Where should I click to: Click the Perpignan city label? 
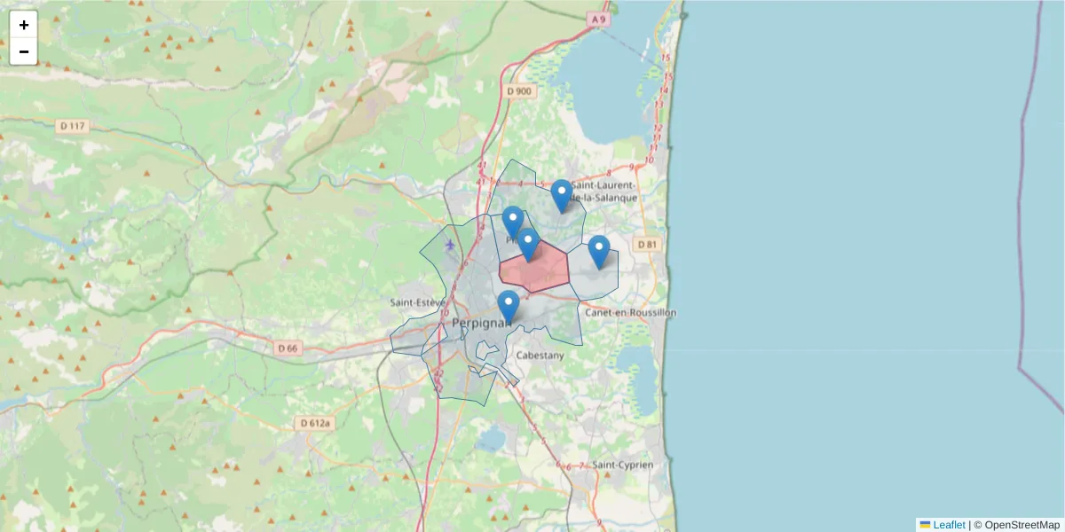(480, 323)
